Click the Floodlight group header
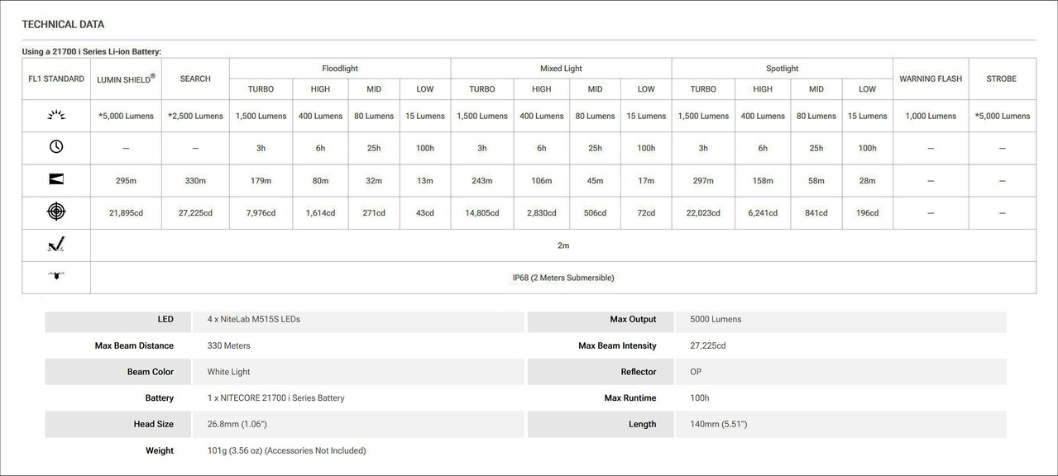 click(x=340, y=69)
